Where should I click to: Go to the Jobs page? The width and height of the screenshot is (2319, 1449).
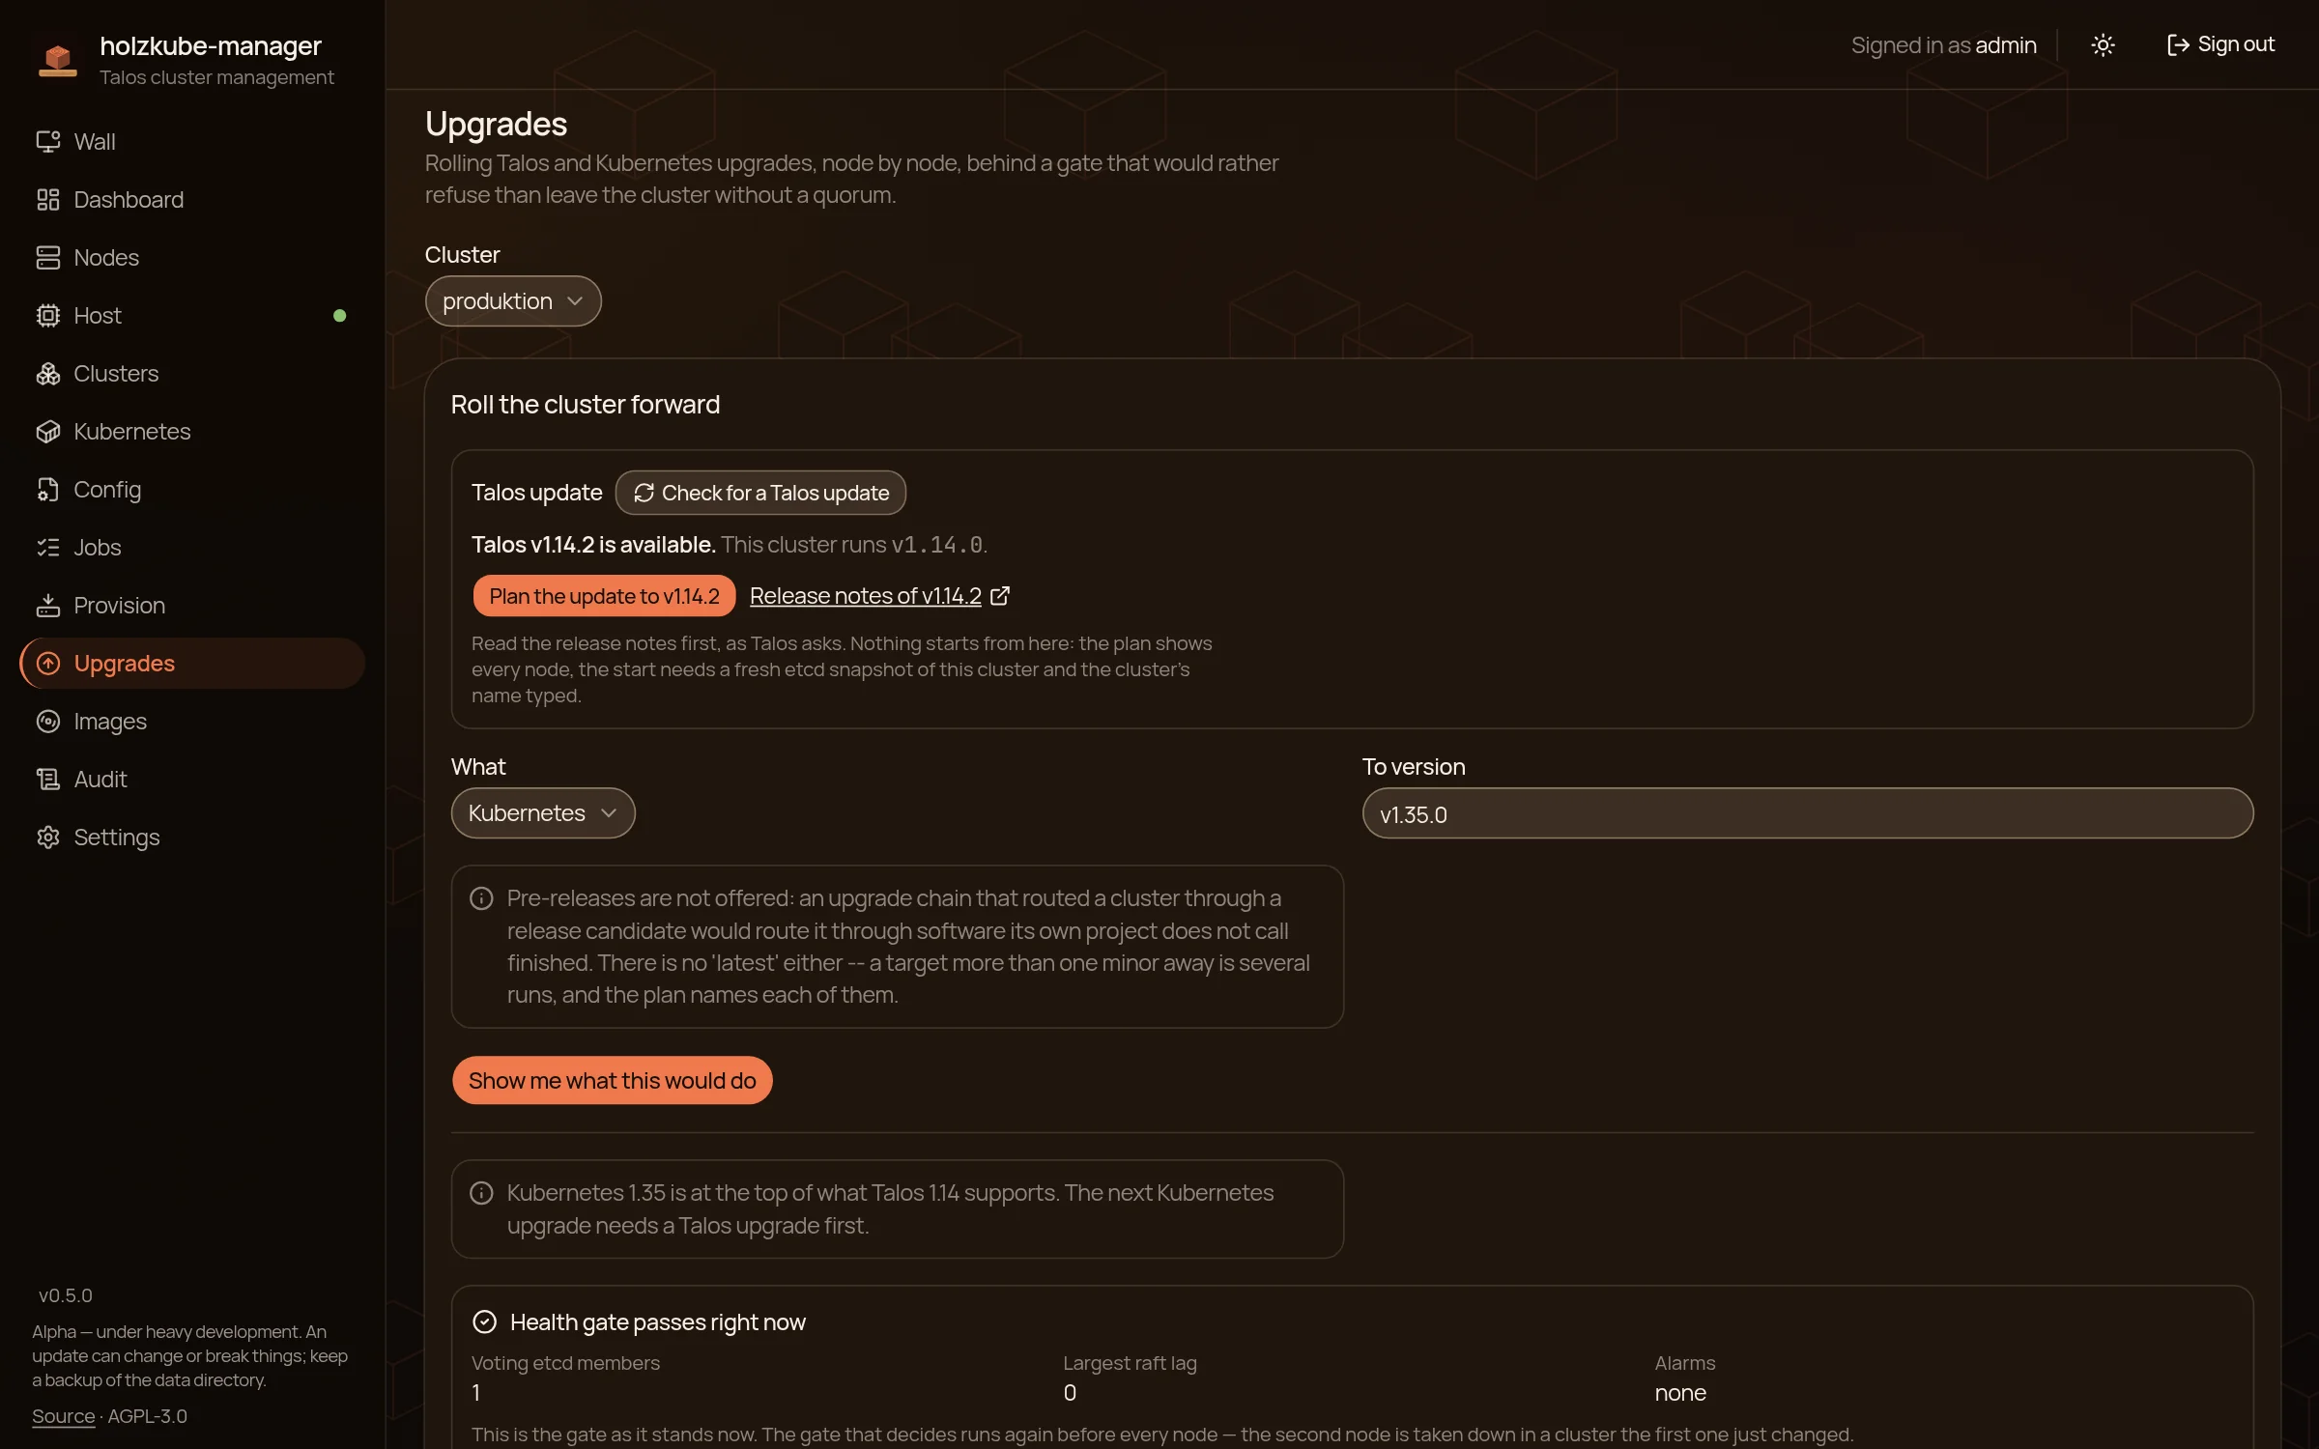click(192, 548)
